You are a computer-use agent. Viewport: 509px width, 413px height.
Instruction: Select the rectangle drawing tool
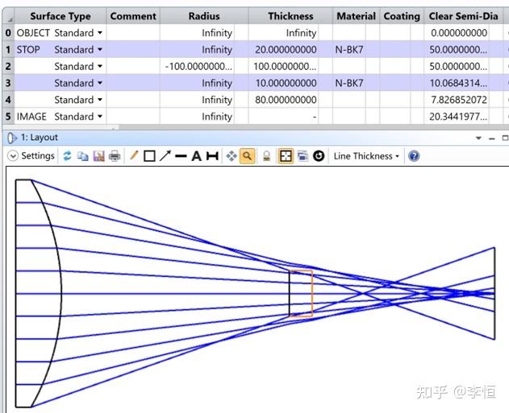pos(149,156)
